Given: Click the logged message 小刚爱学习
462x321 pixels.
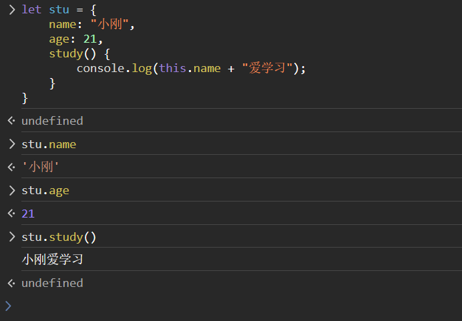Looking at the screenshot, I should click(52, 260).
